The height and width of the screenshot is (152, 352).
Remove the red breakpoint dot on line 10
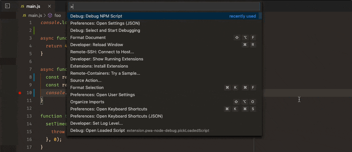click(20, 93)
